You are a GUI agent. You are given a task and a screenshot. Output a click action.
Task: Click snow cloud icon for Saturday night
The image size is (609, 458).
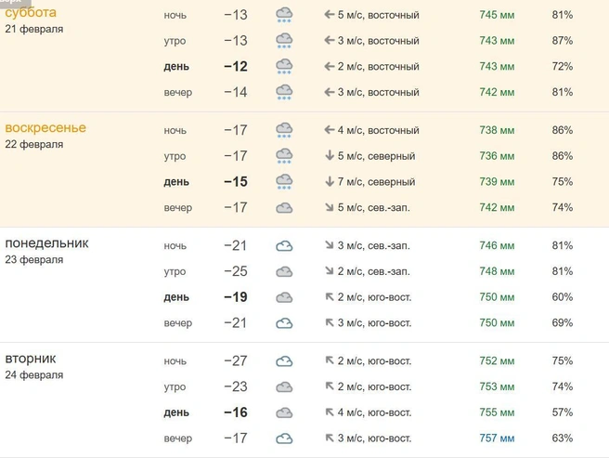284,15
